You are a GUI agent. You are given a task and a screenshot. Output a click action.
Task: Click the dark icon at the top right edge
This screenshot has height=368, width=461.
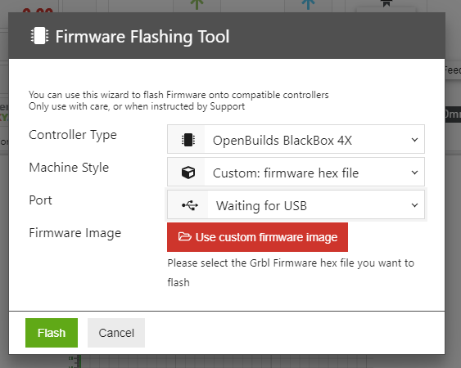[386, 3]
